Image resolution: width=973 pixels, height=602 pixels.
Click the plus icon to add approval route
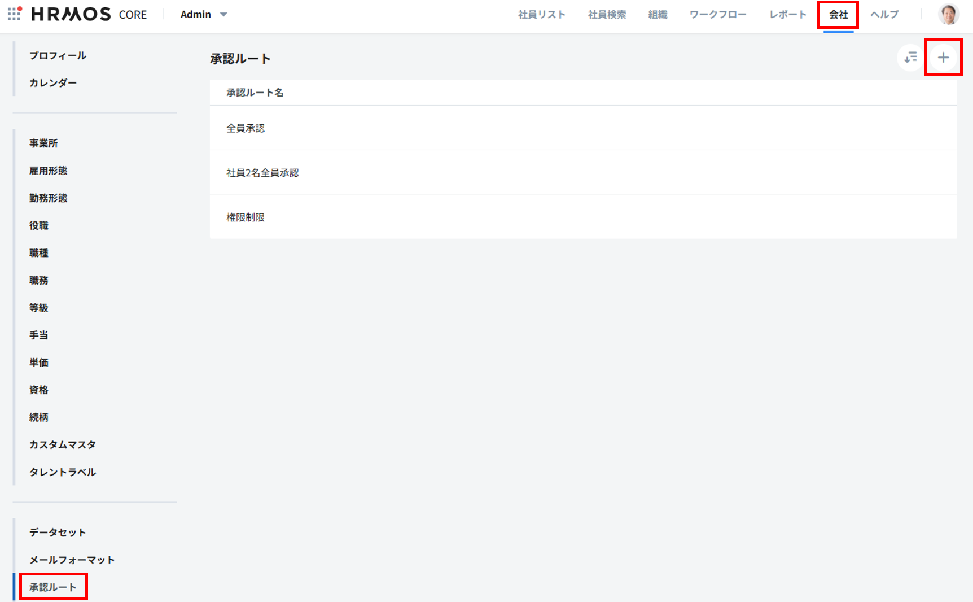tap(943, 58)
